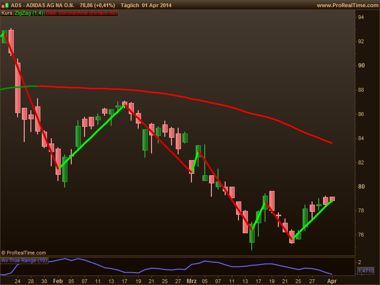This screenshot has height=285, width=380.
Task: Click the 78 price axis label
Action: [x=361, y=210]
